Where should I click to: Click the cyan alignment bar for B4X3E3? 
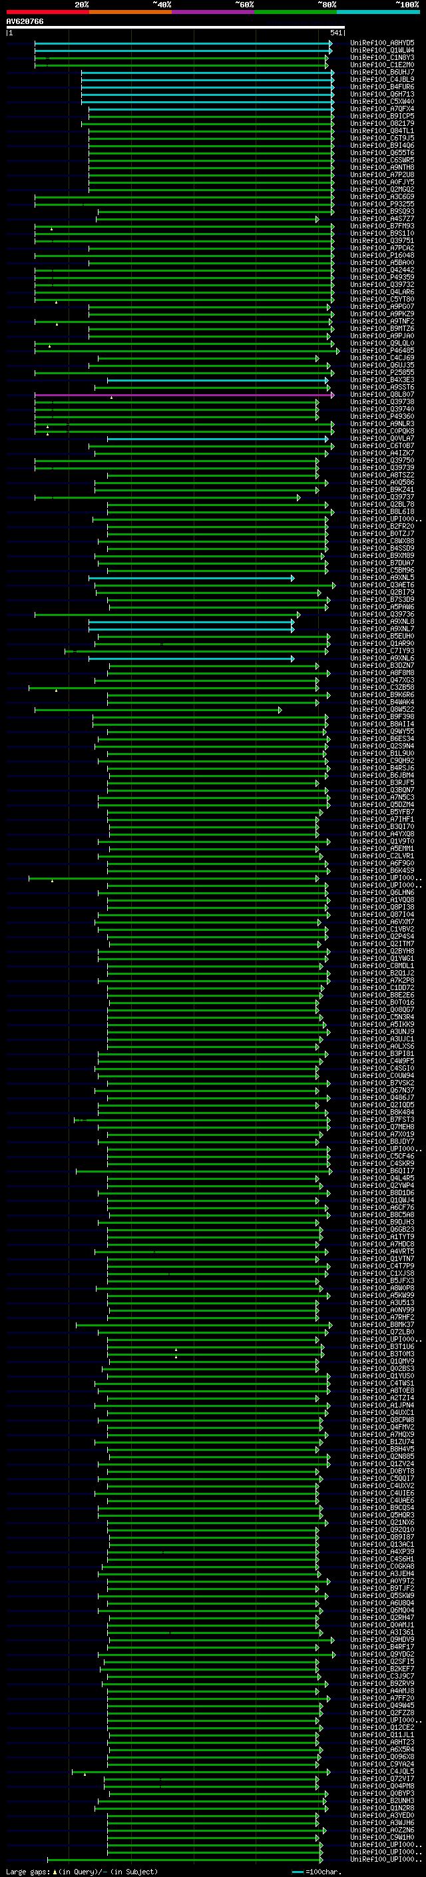coord(218,380)
